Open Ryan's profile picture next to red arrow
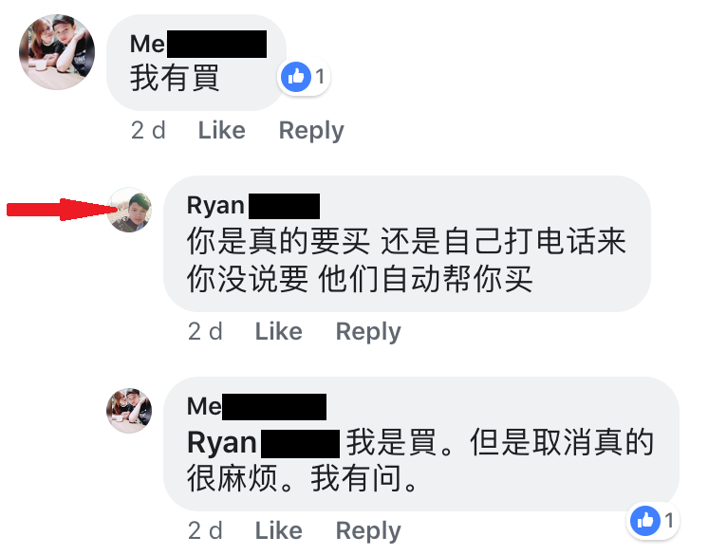The width and height of the screenshot is (708, 555). pyautogui.click(x=130, y=210)
